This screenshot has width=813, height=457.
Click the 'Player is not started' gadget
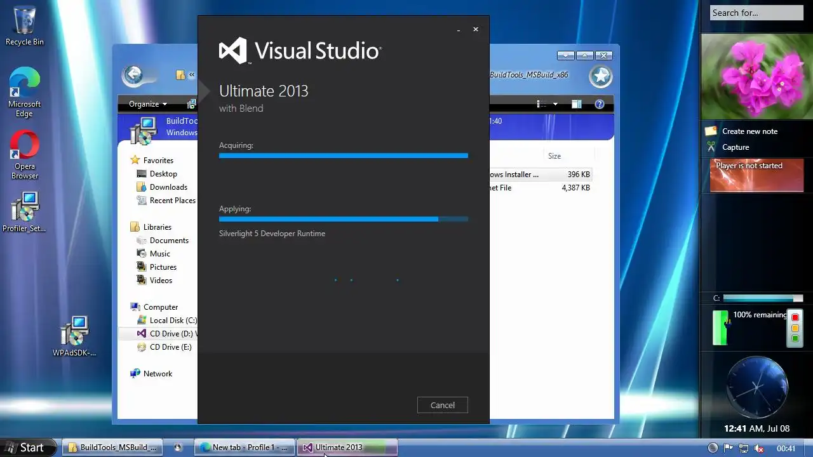point(756,175)
